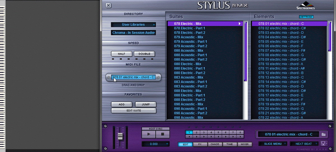Play part 8 small arrow button
This screenshot has height=152, width=336.
point(240,137)
